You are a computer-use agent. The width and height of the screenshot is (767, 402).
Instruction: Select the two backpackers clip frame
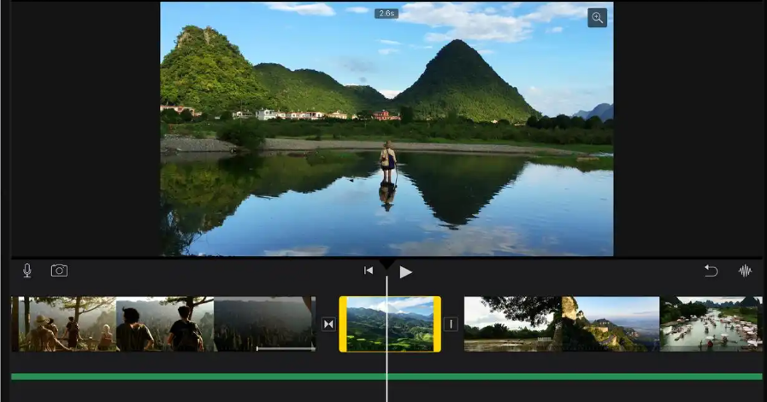(165, 323)
